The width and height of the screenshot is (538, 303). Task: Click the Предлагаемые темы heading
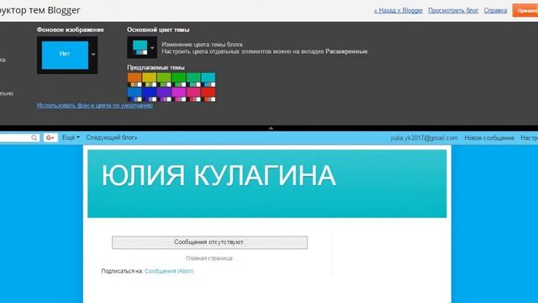[156, 67]
